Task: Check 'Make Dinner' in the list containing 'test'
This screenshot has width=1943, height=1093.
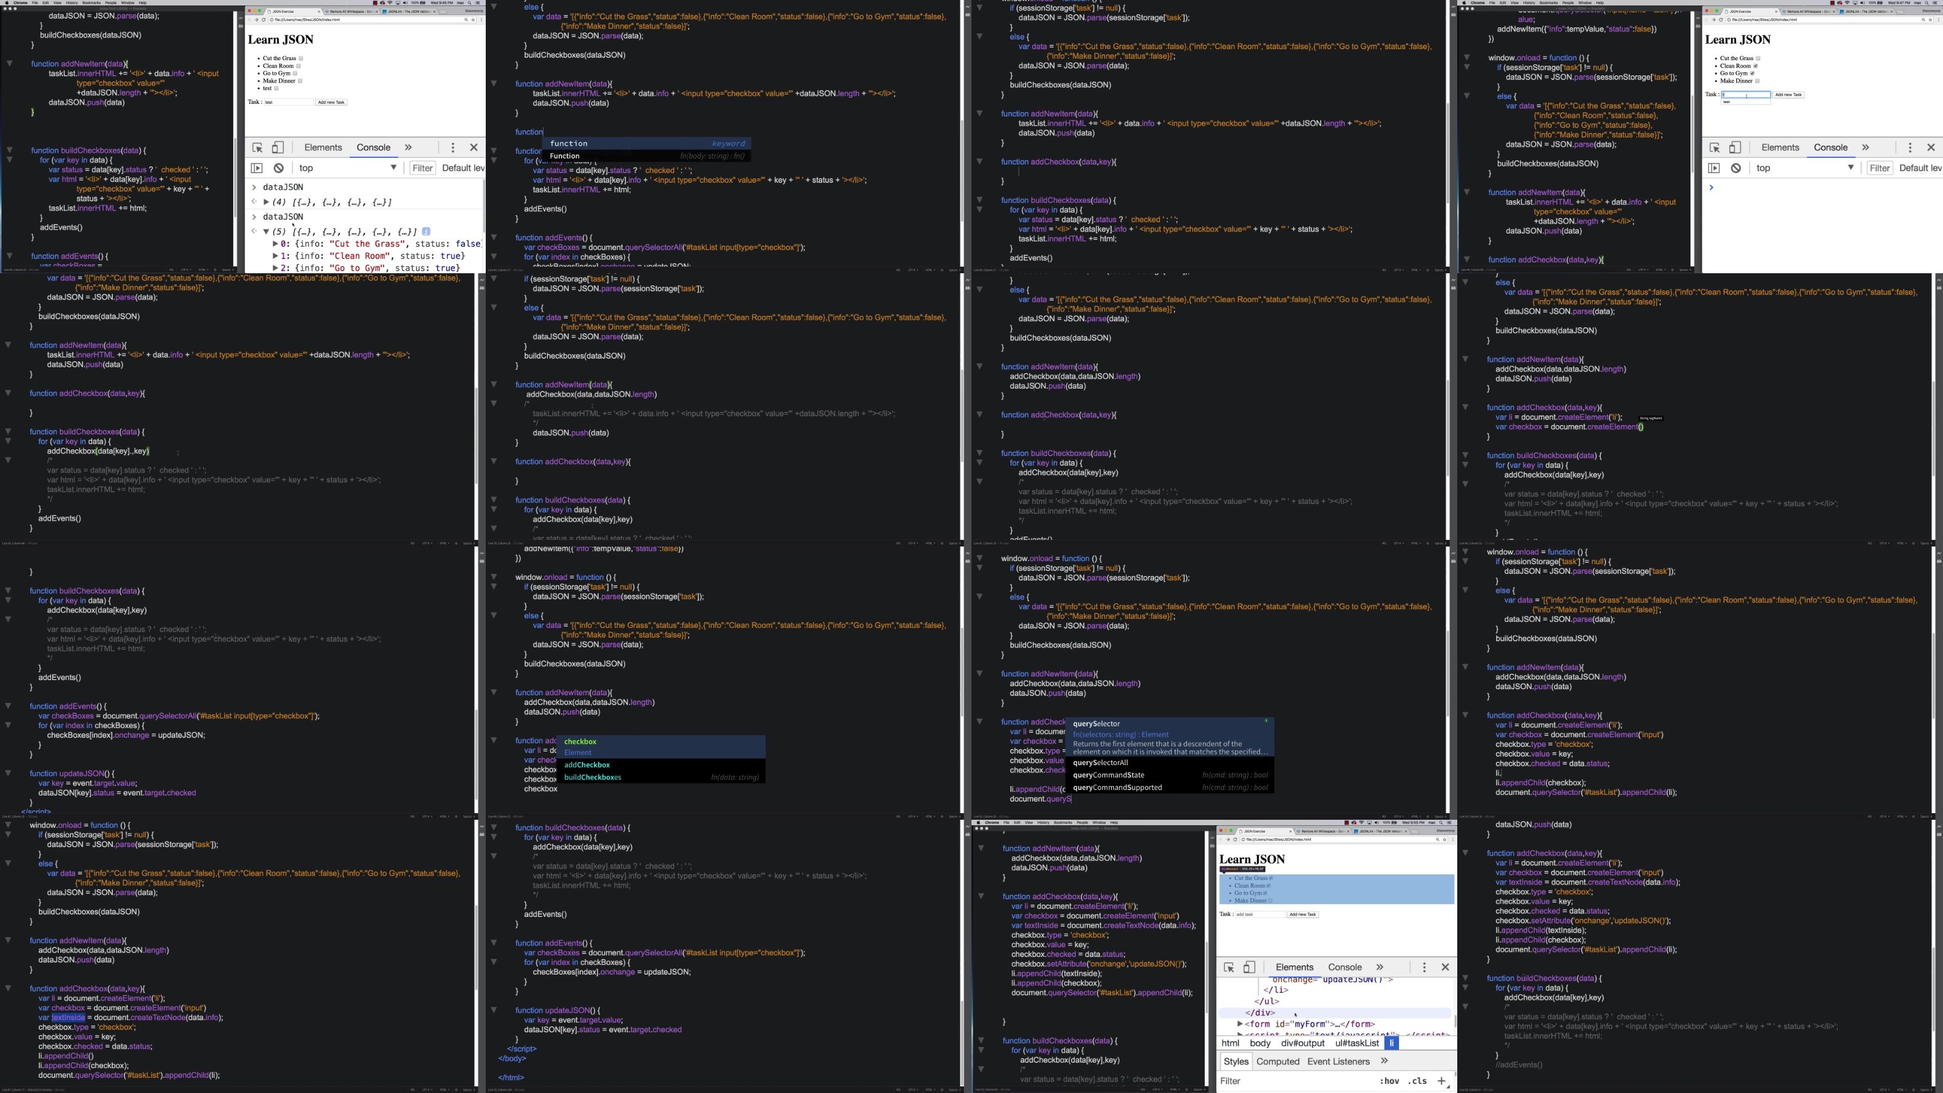Action: tap(299, 81)
